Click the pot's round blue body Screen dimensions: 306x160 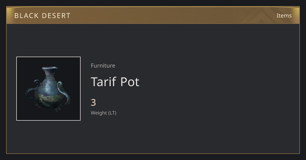(x=48, y=88)
